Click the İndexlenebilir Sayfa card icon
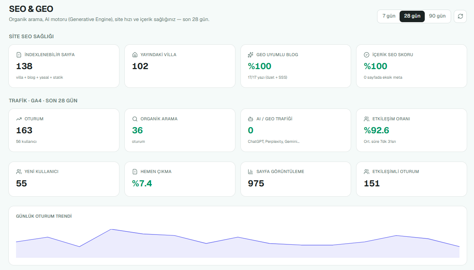The height and width of the screenshot is (270, 474). (19, 55)
